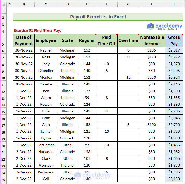Click the Exercise 01 Find Gross Pay heading

click(x=38, y=30)
